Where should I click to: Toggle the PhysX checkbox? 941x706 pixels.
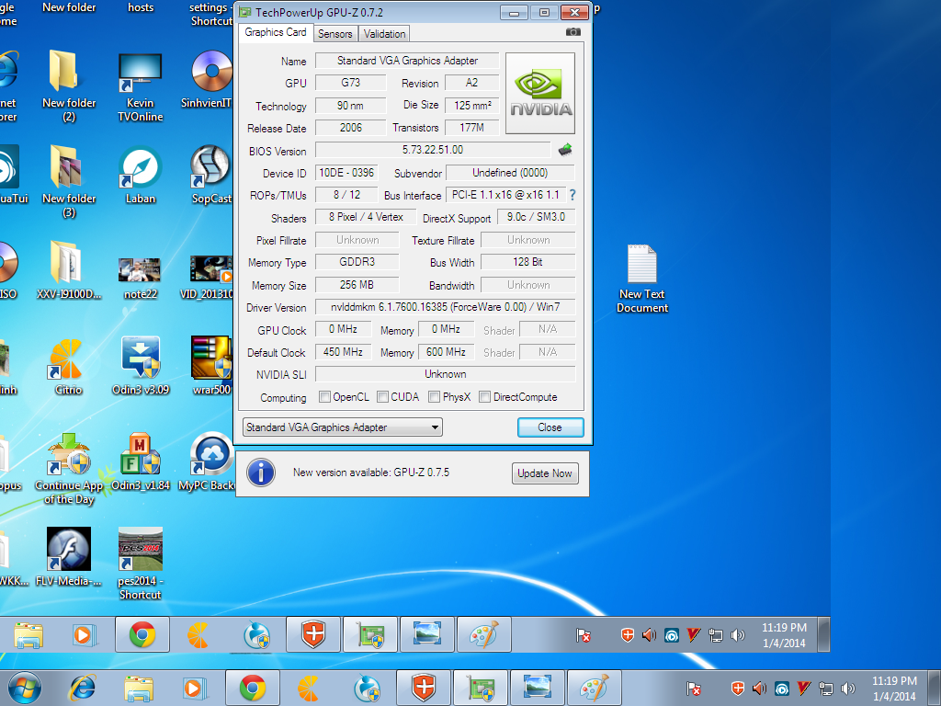pos(434,397)
